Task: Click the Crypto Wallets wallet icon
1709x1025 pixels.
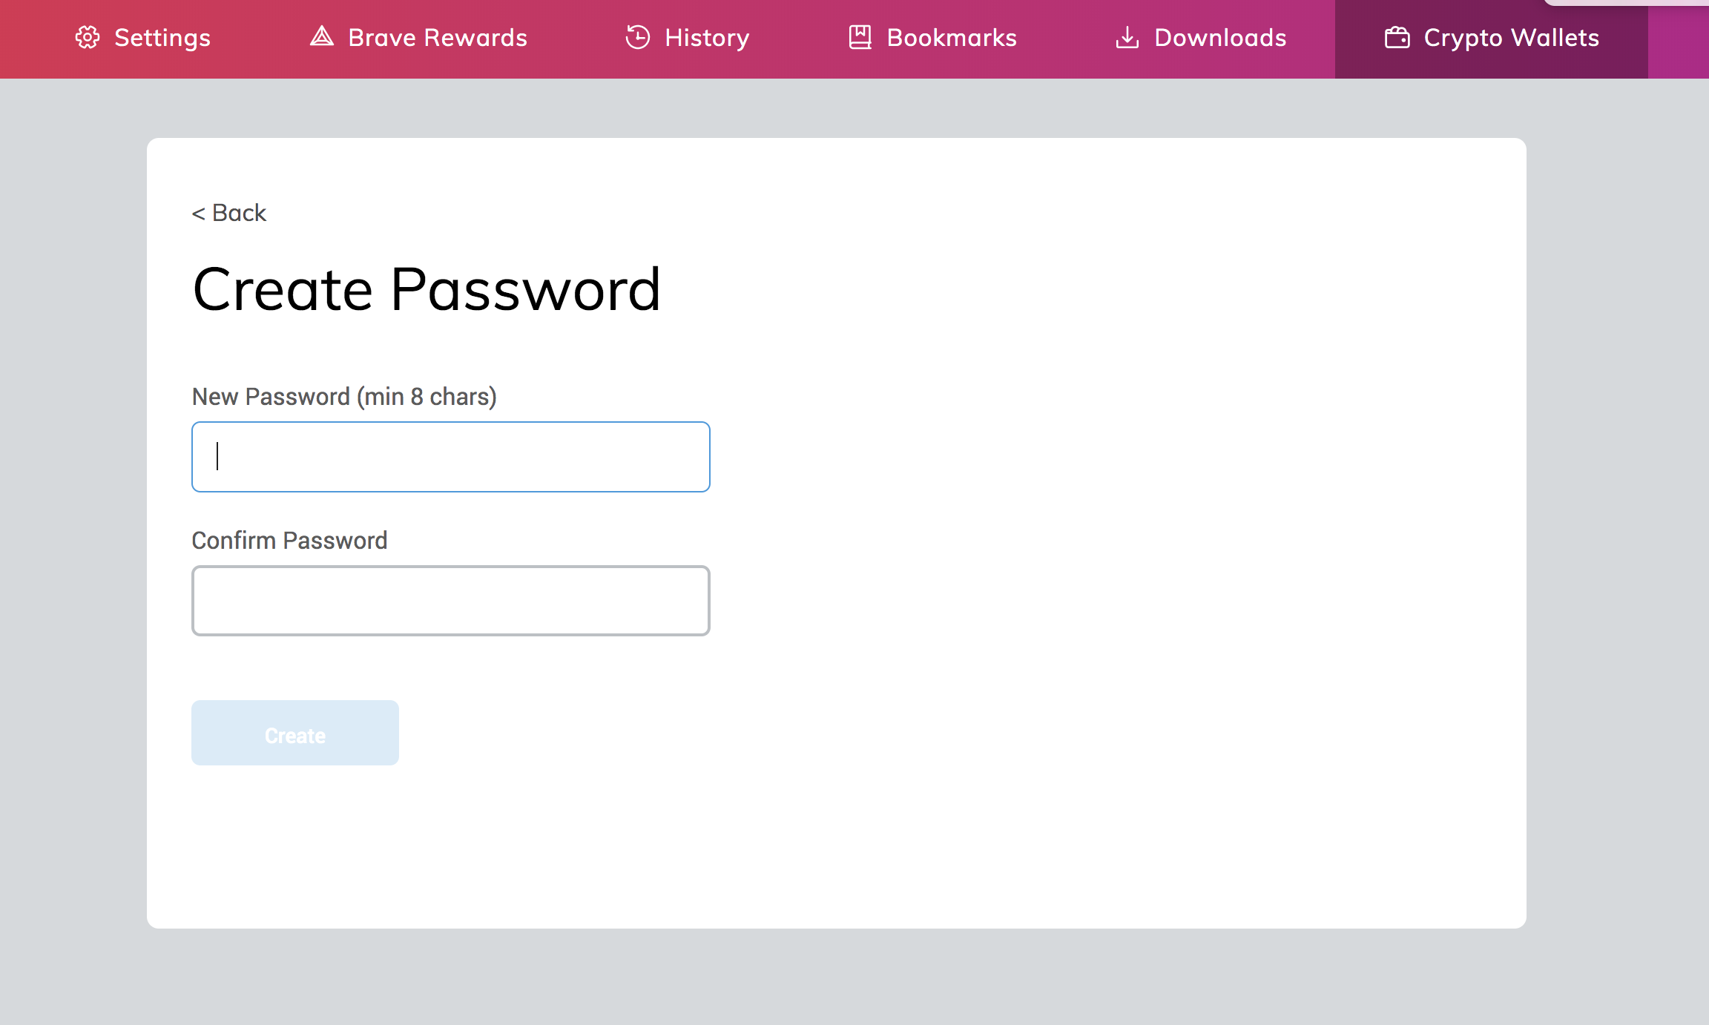Action: (1397, 37)
